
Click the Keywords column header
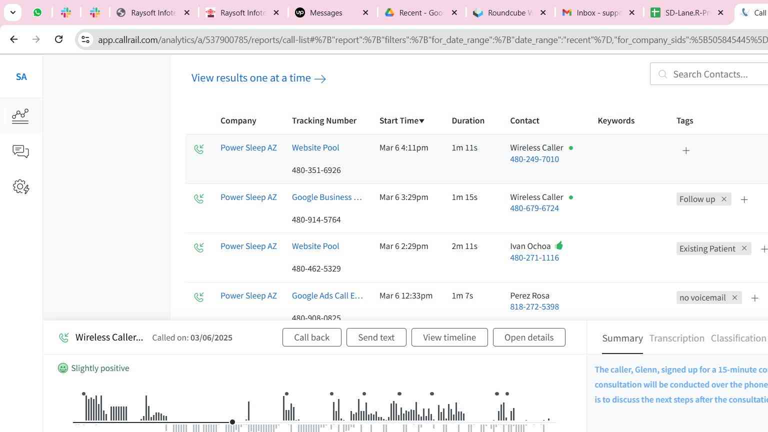[x=616, y=120]
